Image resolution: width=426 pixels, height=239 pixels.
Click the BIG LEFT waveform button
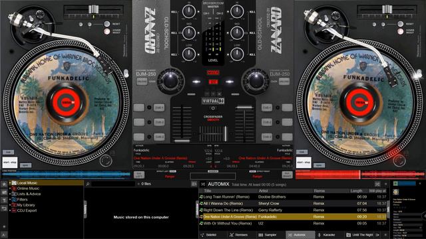point(138,175)
